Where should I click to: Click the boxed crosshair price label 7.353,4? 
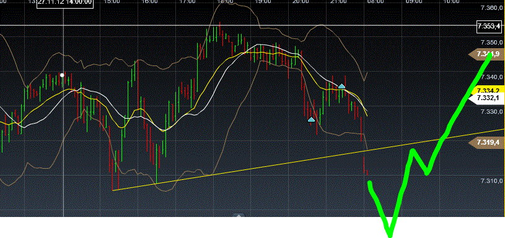pos(489,27)
